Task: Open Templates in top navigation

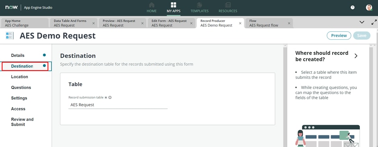Action: click(x=199, y=8)
